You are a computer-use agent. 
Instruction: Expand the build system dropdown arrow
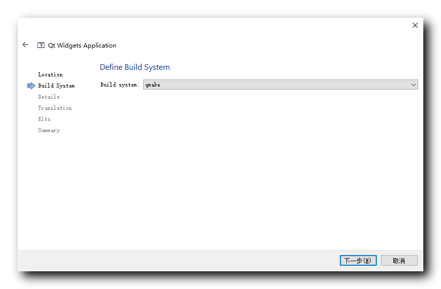click(x=414, y=85)
